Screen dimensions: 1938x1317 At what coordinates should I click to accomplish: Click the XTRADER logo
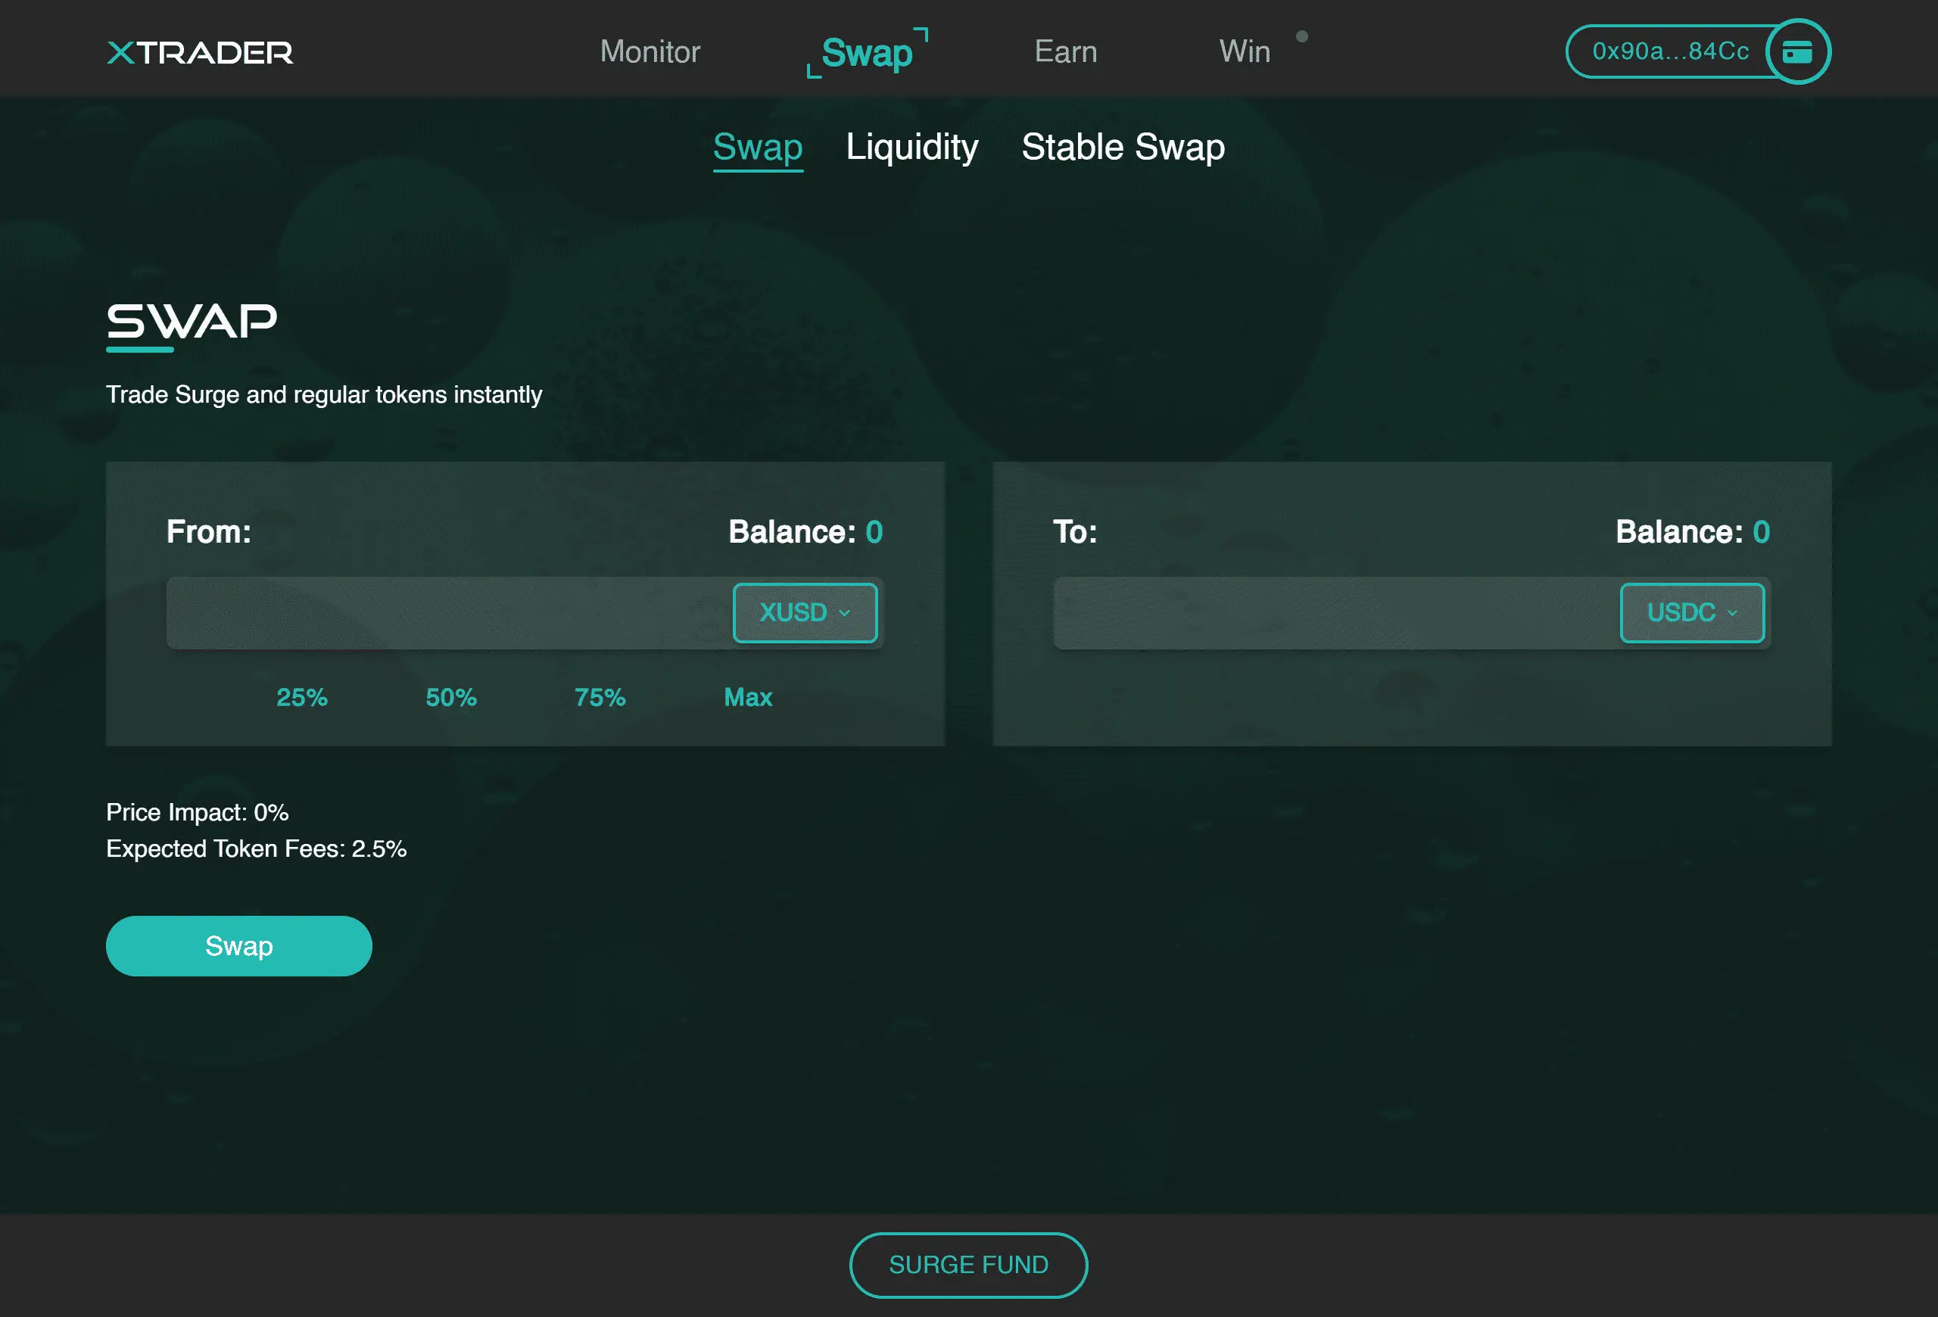point(200,52)
